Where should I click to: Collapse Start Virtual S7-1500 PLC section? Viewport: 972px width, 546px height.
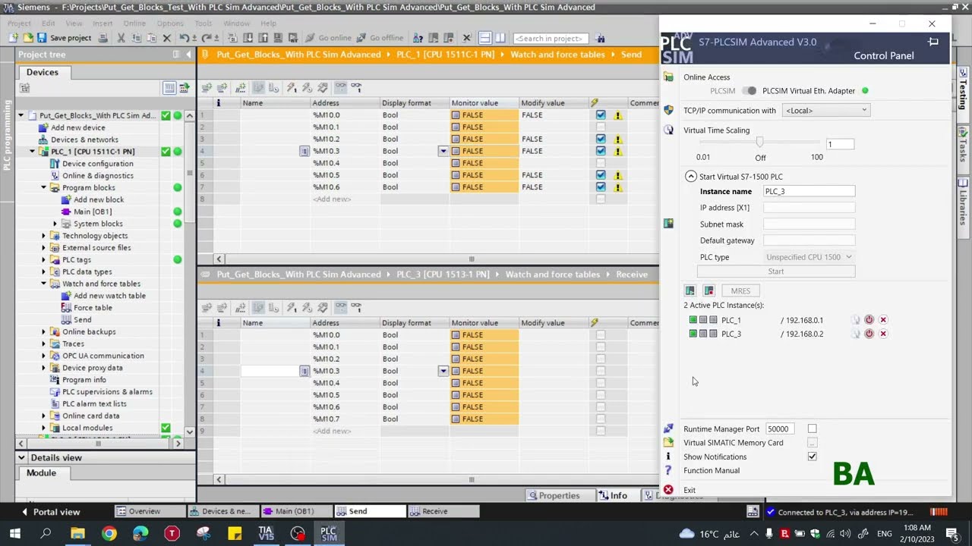pos(690,177)
